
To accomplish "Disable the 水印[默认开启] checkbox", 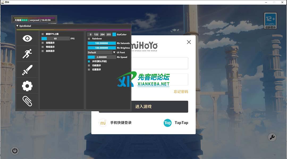I will click(89, 61).
